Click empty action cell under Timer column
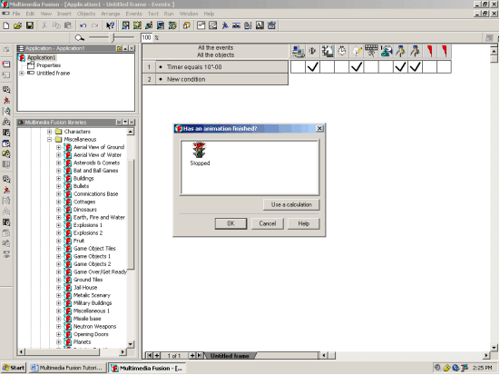 342,67
